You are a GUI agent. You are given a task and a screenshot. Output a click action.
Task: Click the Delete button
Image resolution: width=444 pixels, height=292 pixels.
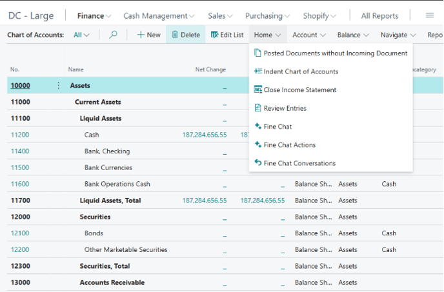click(185, 35)
